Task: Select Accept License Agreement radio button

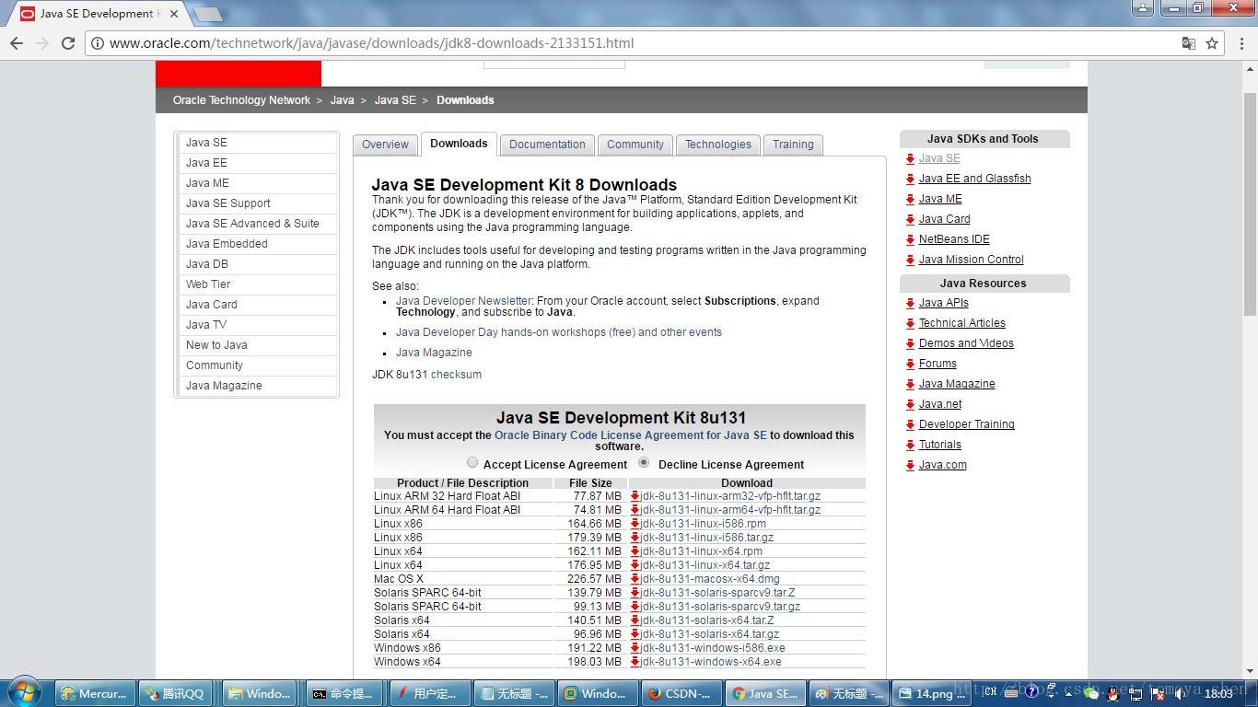Action: click(x=472, y=463)
